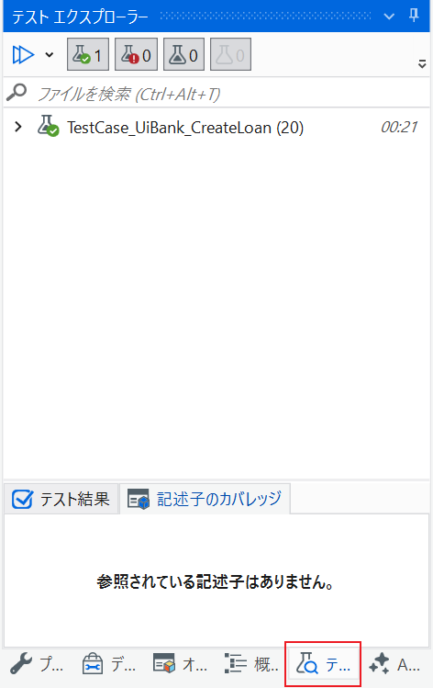Open the wrench project panel tab

(x=37, y=663)
